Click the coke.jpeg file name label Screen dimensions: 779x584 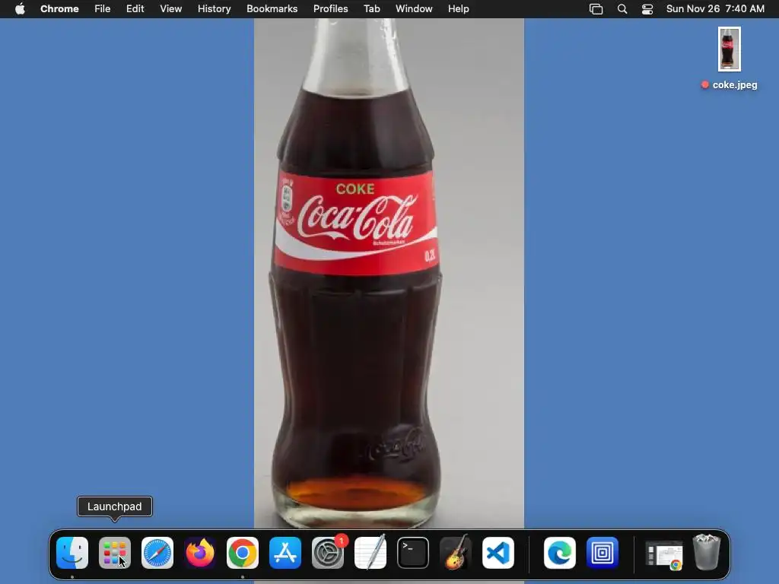point(735,85)
